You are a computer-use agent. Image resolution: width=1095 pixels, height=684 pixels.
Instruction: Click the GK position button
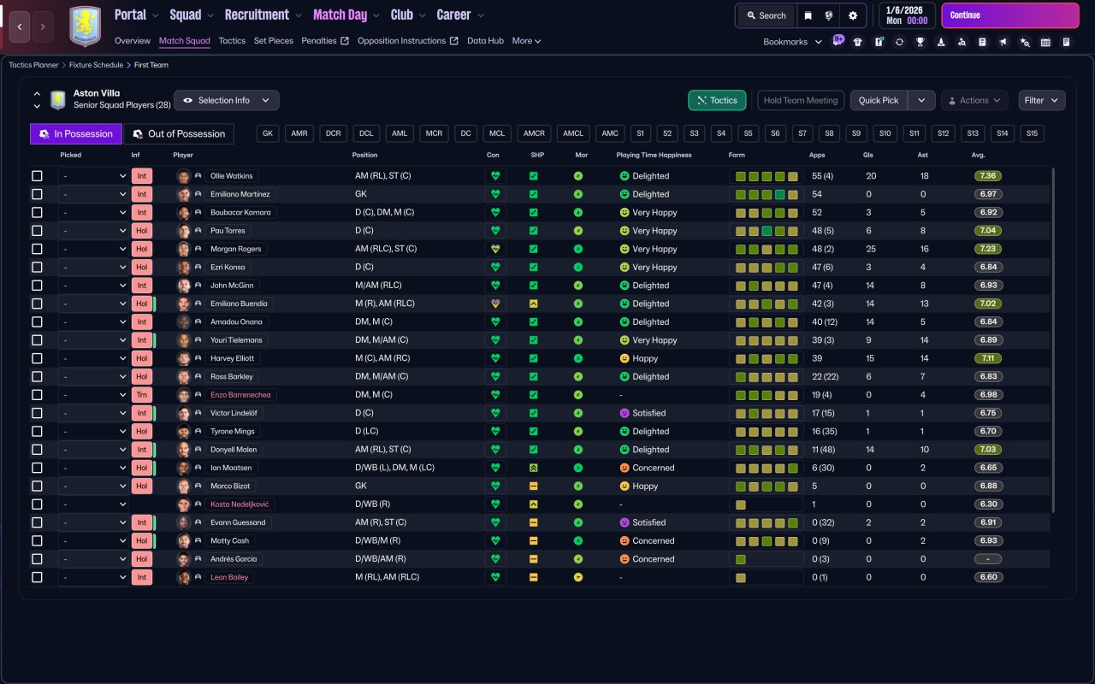tap(269, 133)
